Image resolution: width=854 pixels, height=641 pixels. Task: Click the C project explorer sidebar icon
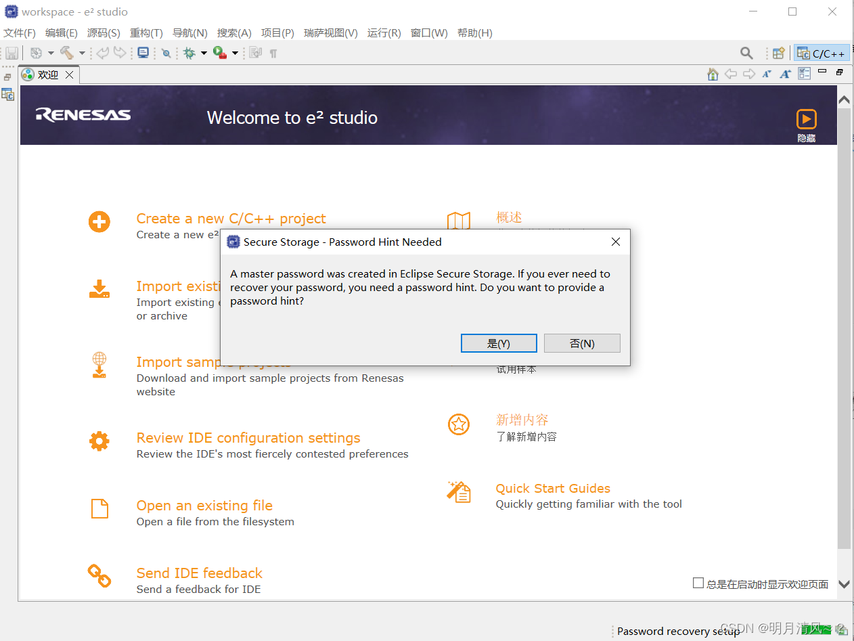(x=8, y=94)
